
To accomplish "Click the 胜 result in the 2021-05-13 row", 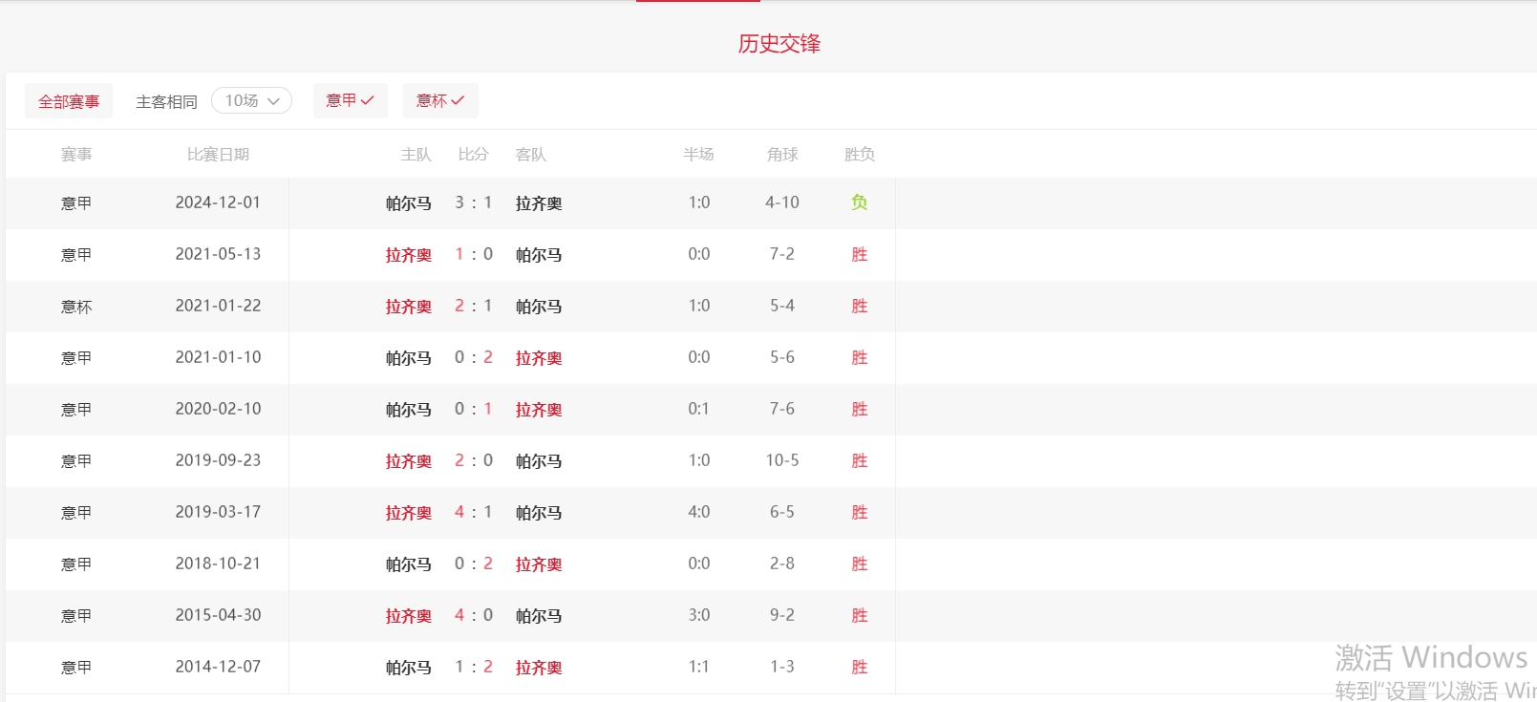I will click(859, 254).
